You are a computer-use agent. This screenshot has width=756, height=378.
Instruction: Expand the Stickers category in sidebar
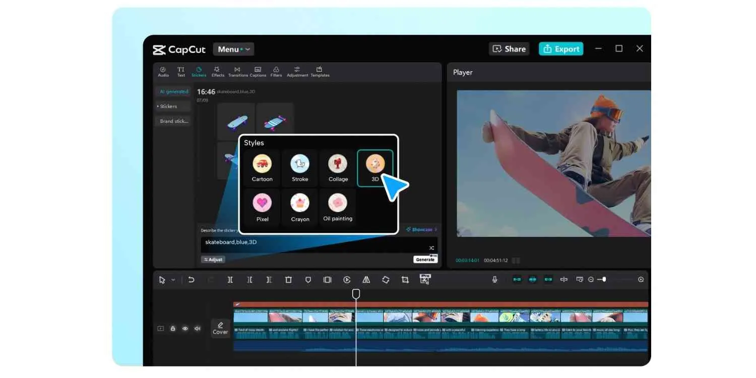click(172, 106)
